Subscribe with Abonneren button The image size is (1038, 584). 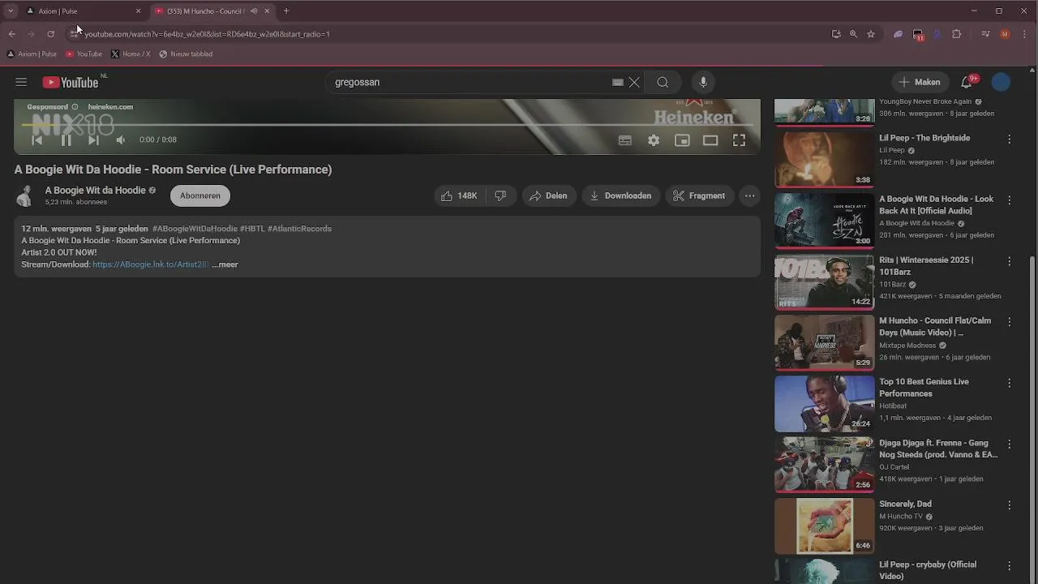[200, 195]
